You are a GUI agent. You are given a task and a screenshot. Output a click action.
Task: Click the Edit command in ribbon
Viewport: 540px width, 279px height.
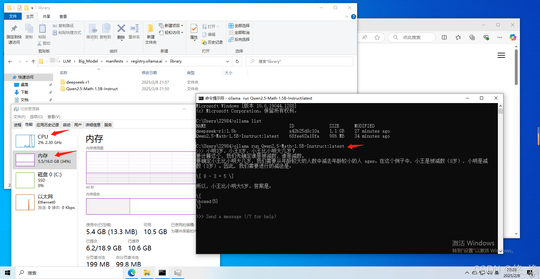[209, 35]
